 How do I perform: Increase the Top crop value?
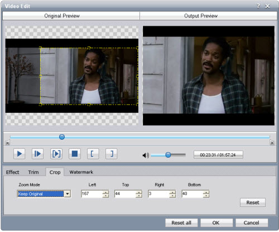(139, 192)
